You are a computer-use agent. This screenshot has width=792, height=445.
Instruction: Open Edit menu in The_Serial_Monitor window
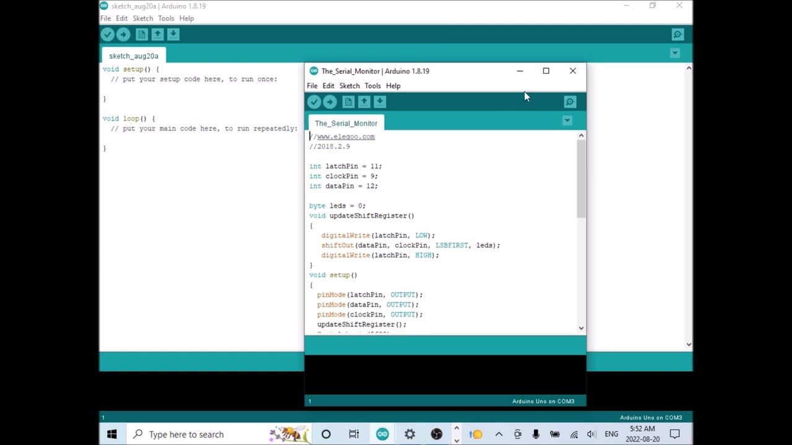pos(328,86)
